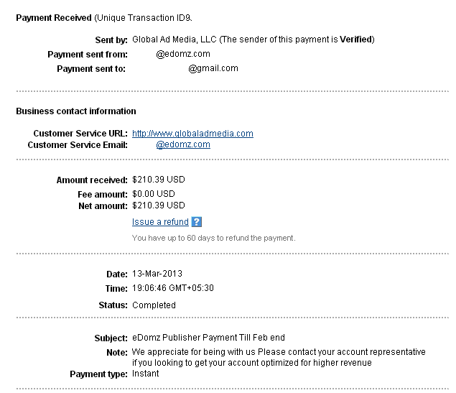Click the 19:06:46 GMT+05:30 time value
This screenshot has width=456, height=393.
[x=173, y=288]
